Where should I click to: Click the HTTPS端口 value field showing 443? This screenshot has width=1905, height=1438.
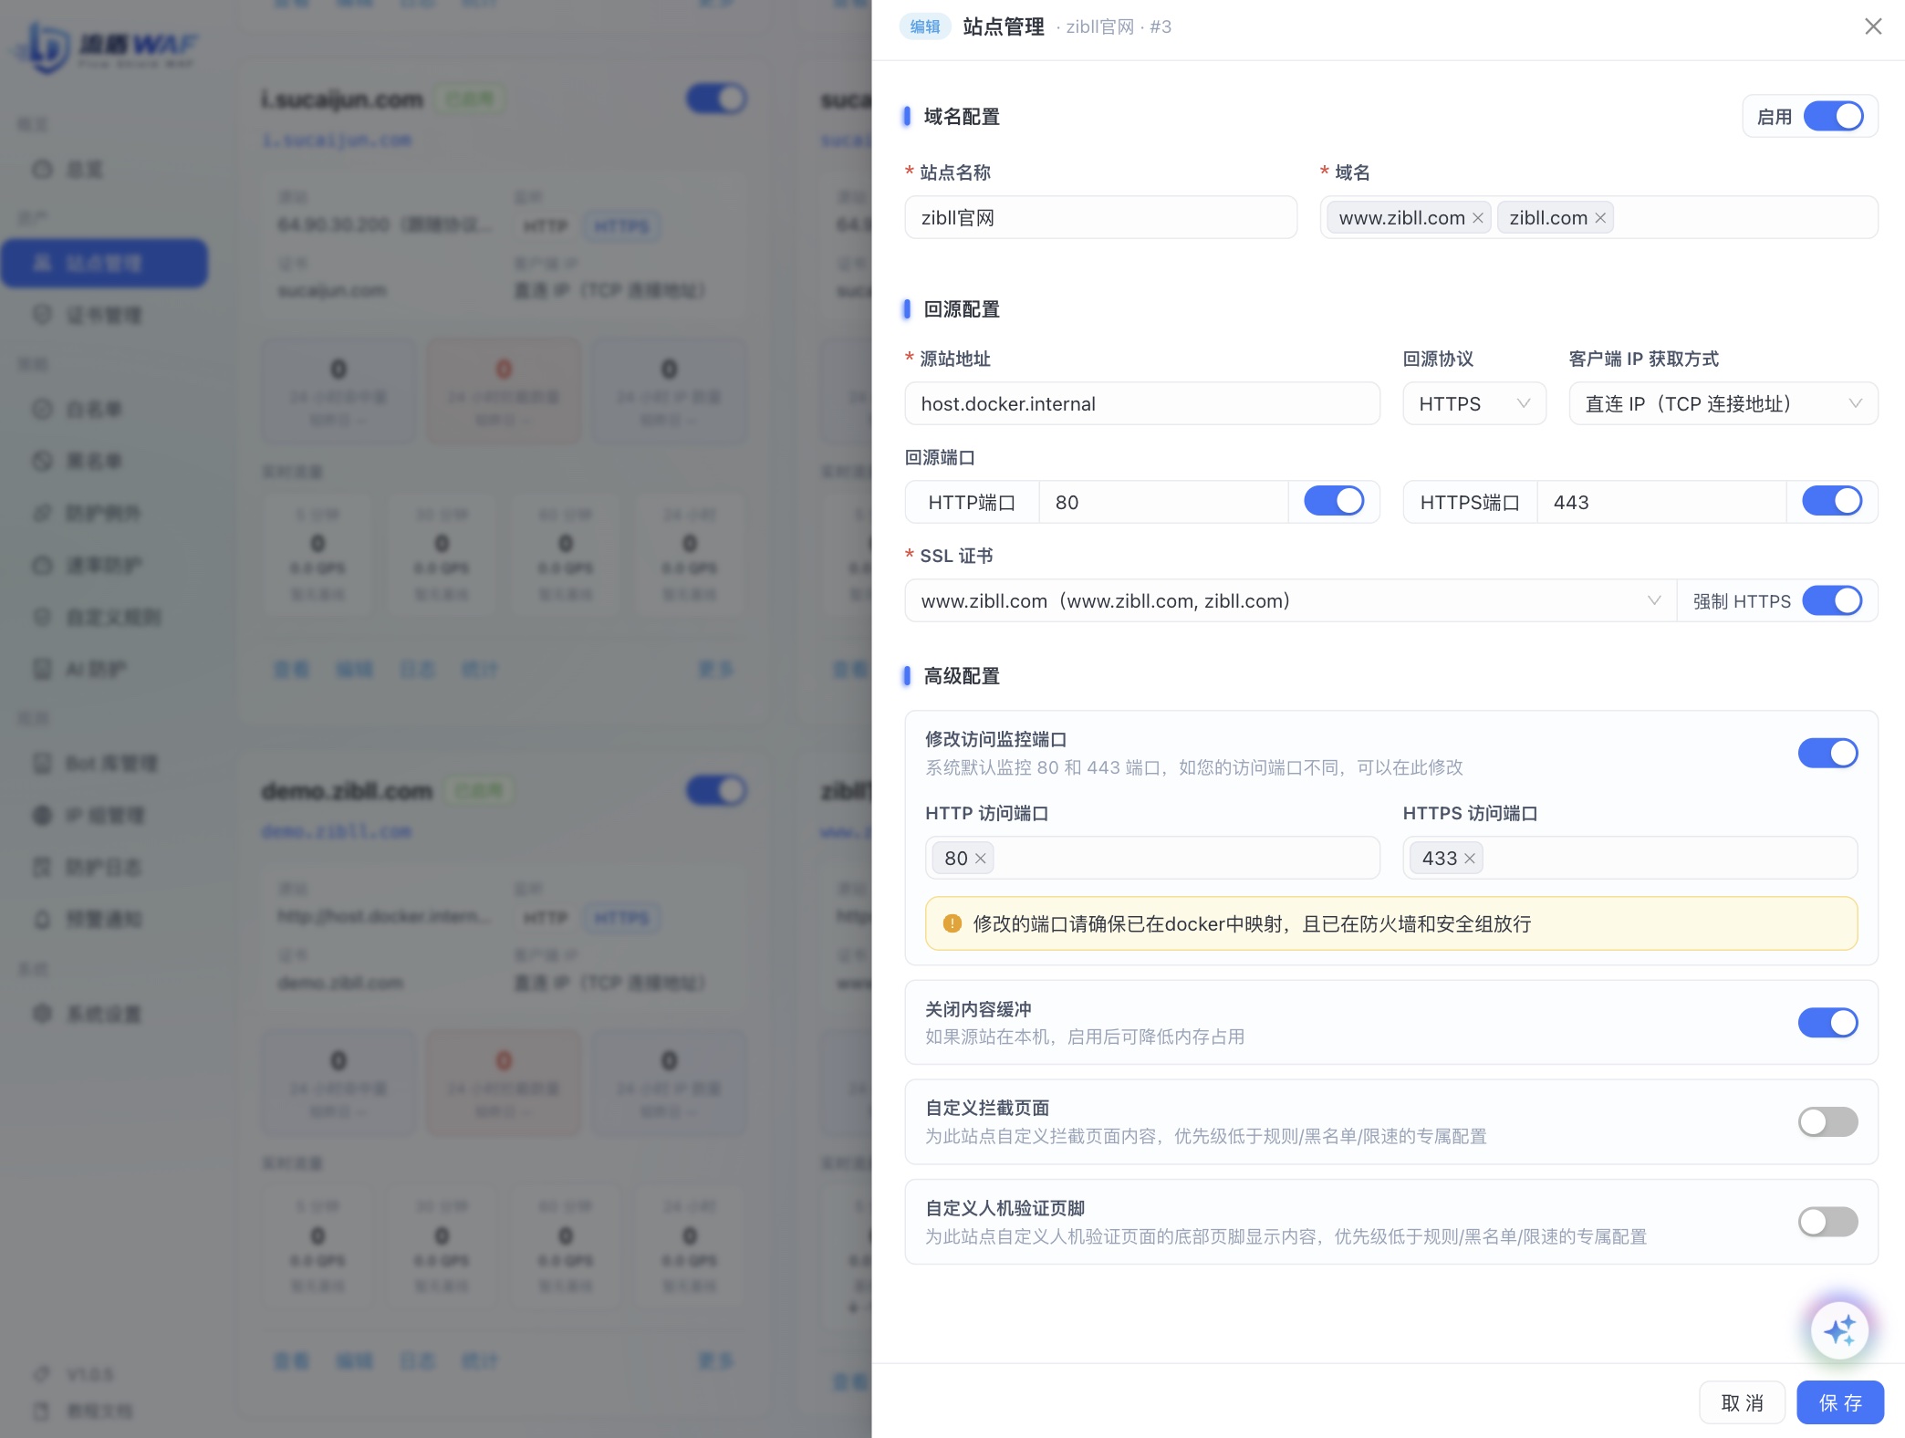tap(1661, 502)
